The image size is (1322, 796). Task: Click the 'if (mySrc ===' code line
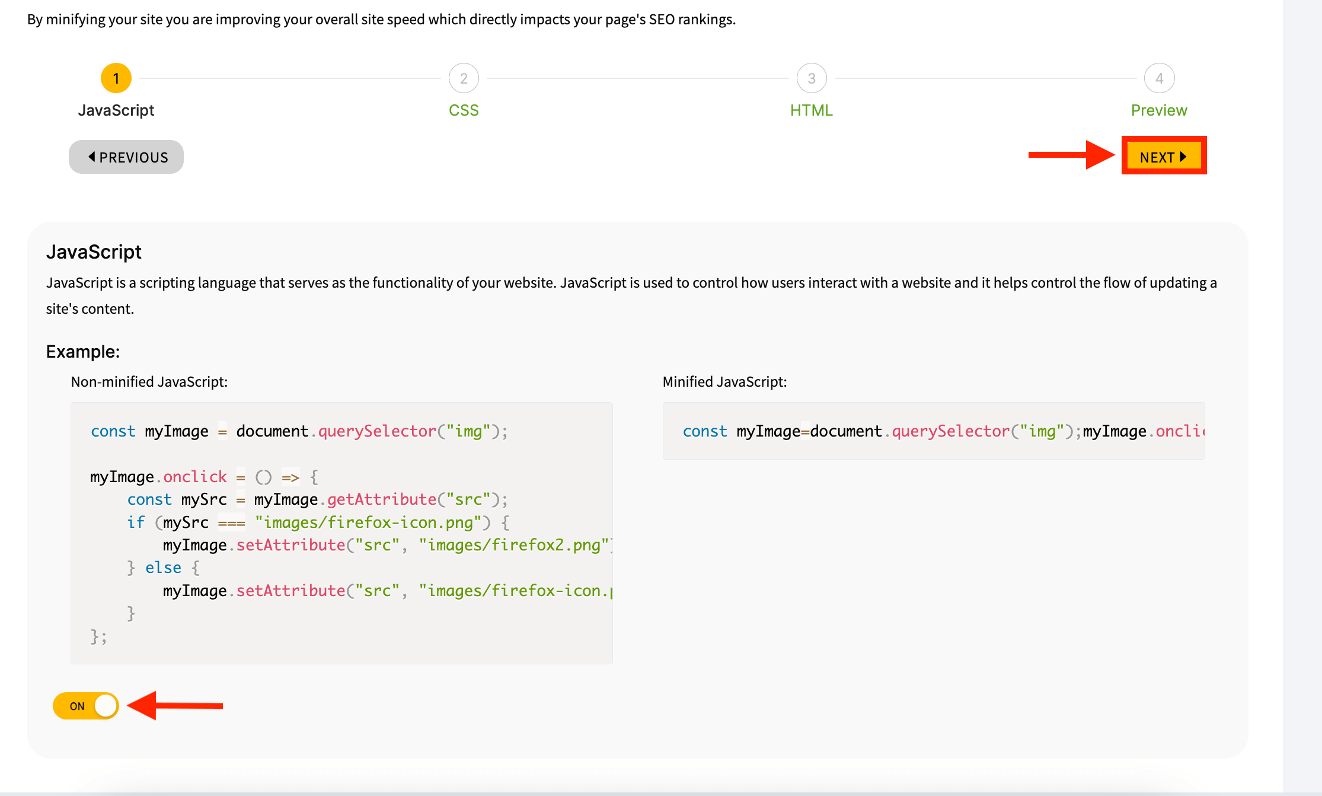click(318, 523)
